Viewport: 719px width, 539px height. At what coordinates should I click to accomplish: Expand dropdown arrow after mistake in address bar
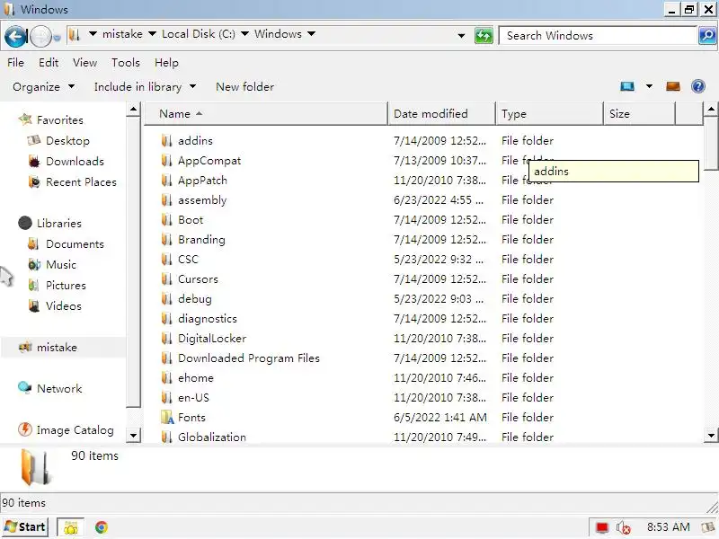(152, 34)
